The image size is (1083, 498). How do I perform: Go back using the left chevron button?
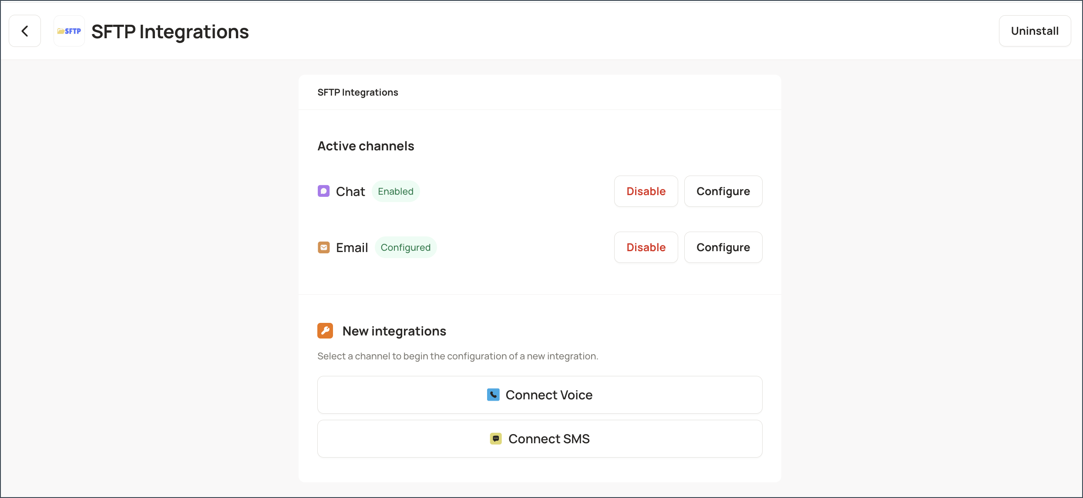pyautogui.click(x=25, y=31)
